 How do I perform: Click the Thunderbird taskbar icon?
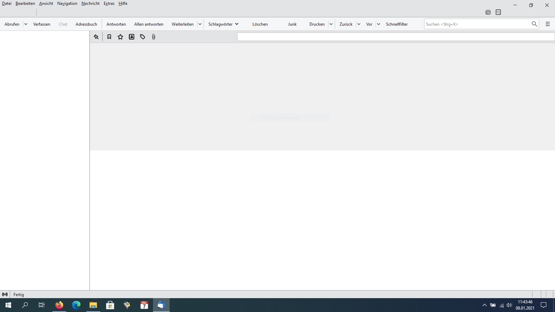coord(161,305)
